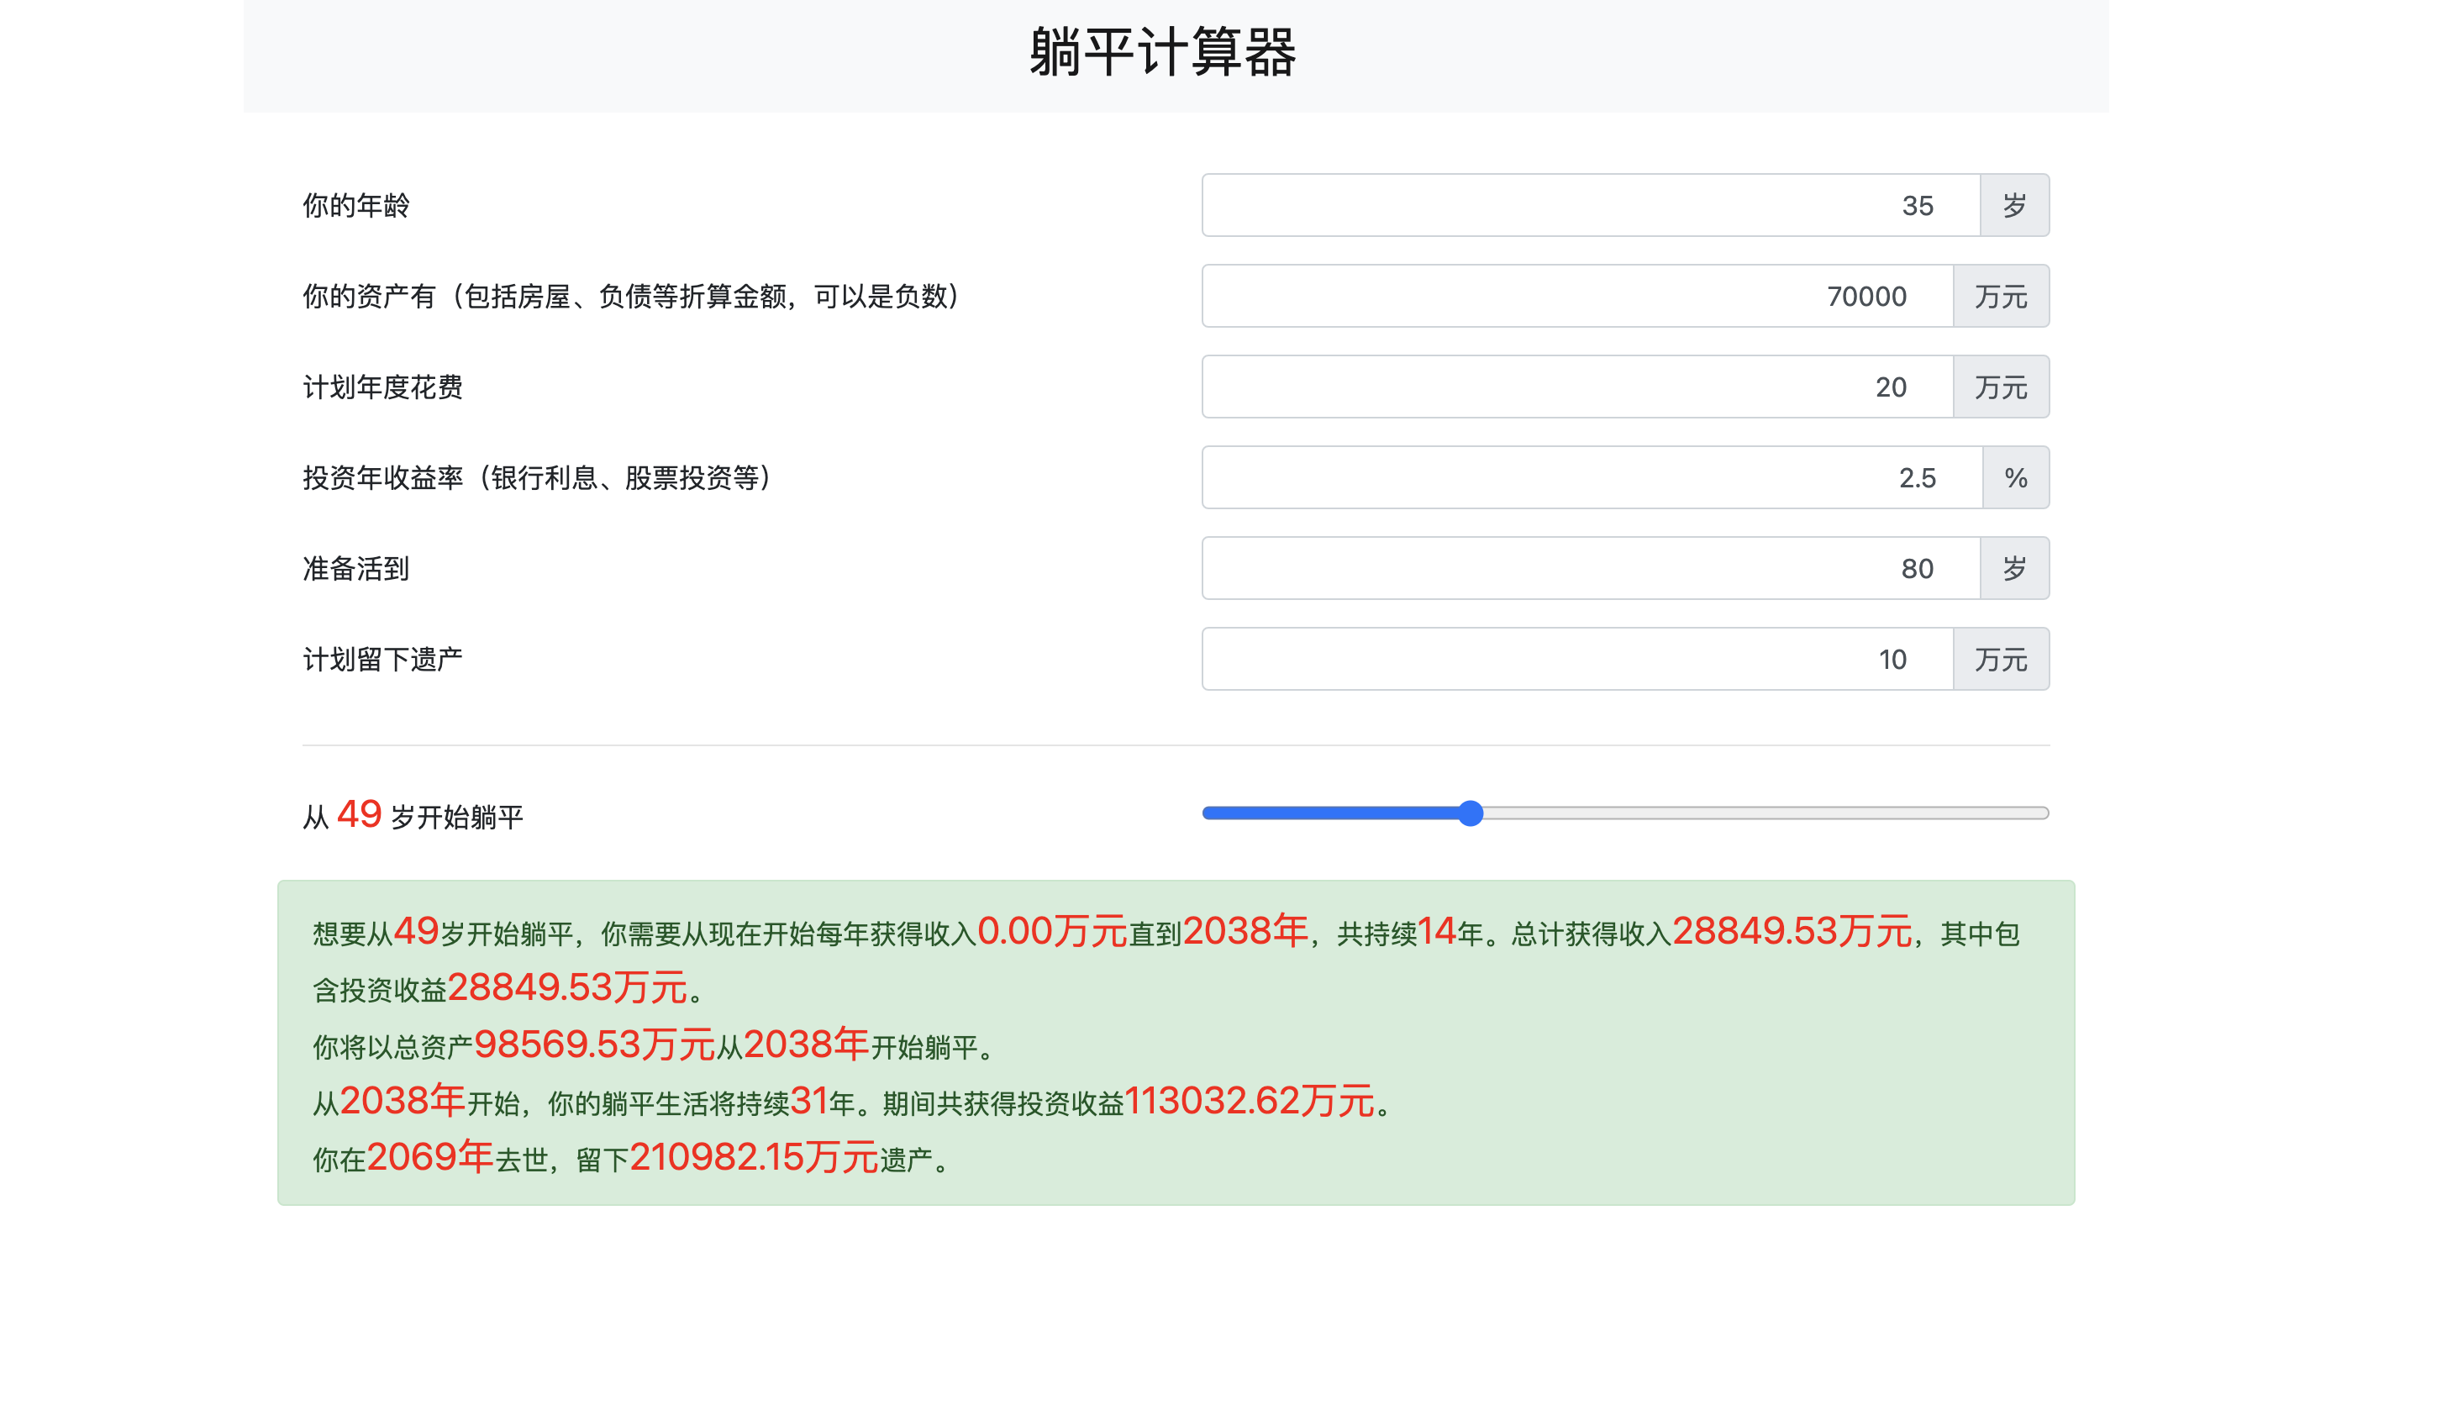The image size is (2447, 1405).
Task: Click the live-until age field showing 80
Action: (x=1590, y=567)
